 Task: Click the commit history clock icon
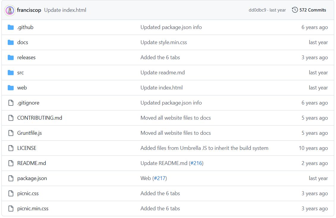(294, 10)
